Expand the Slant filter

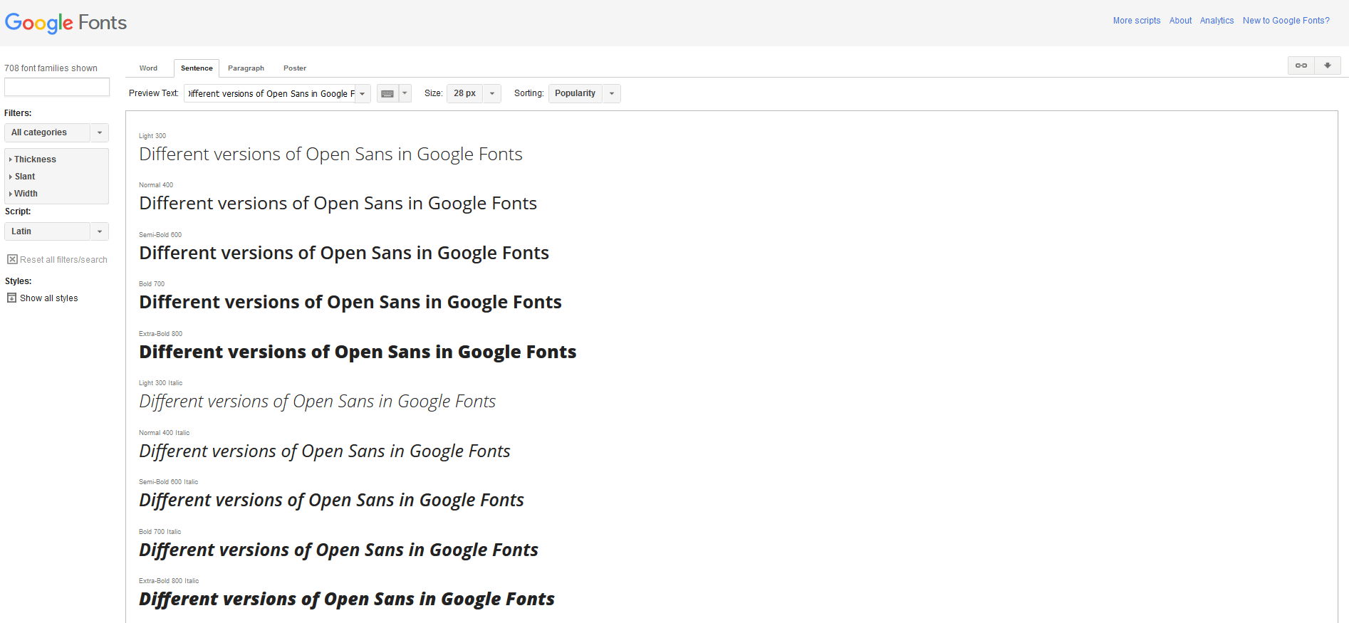pos(22,177)
